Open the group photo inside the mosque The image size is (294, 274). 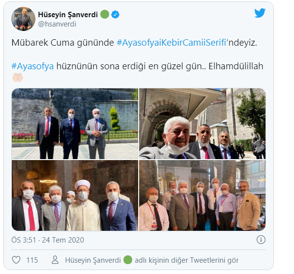[x=203, y=195]
